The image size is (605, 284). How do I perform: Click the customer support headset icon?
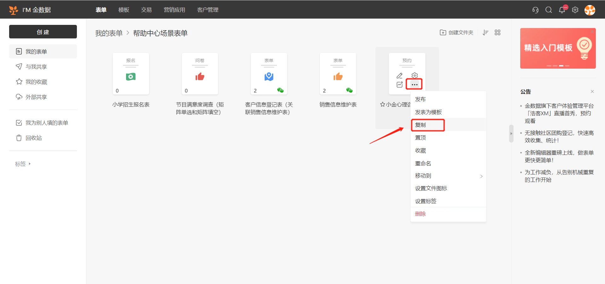pos(535,10)
